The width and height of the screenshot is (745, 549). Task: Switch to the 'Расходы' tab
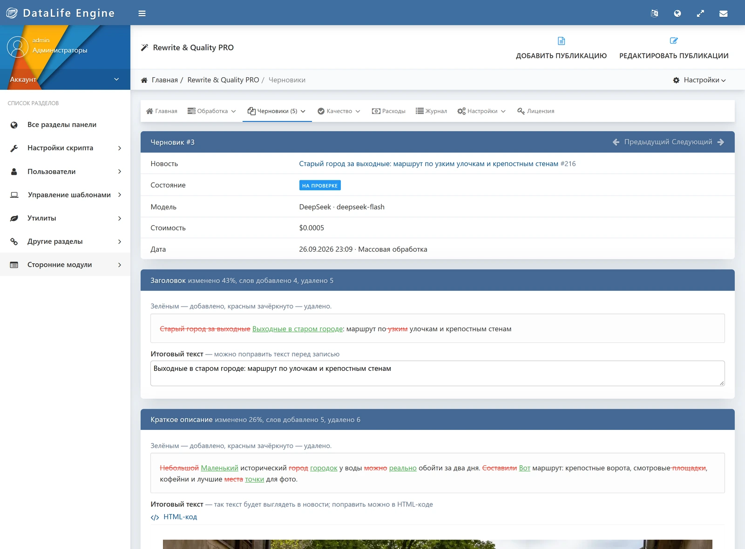(389, 111)
